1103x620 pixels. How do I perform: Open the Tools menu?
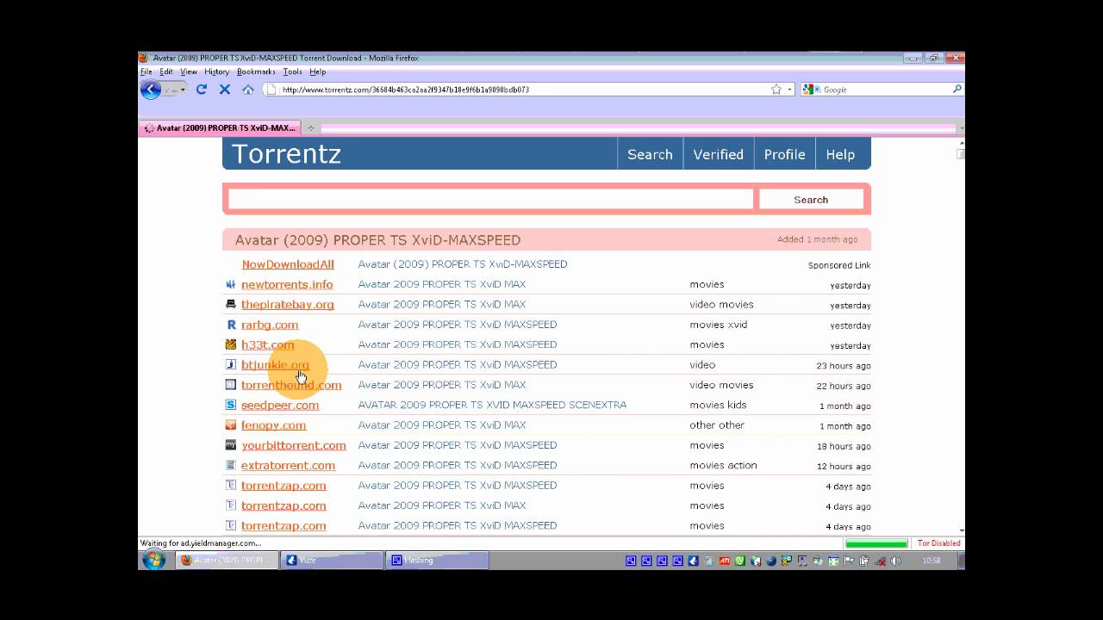tap(292, 71)
